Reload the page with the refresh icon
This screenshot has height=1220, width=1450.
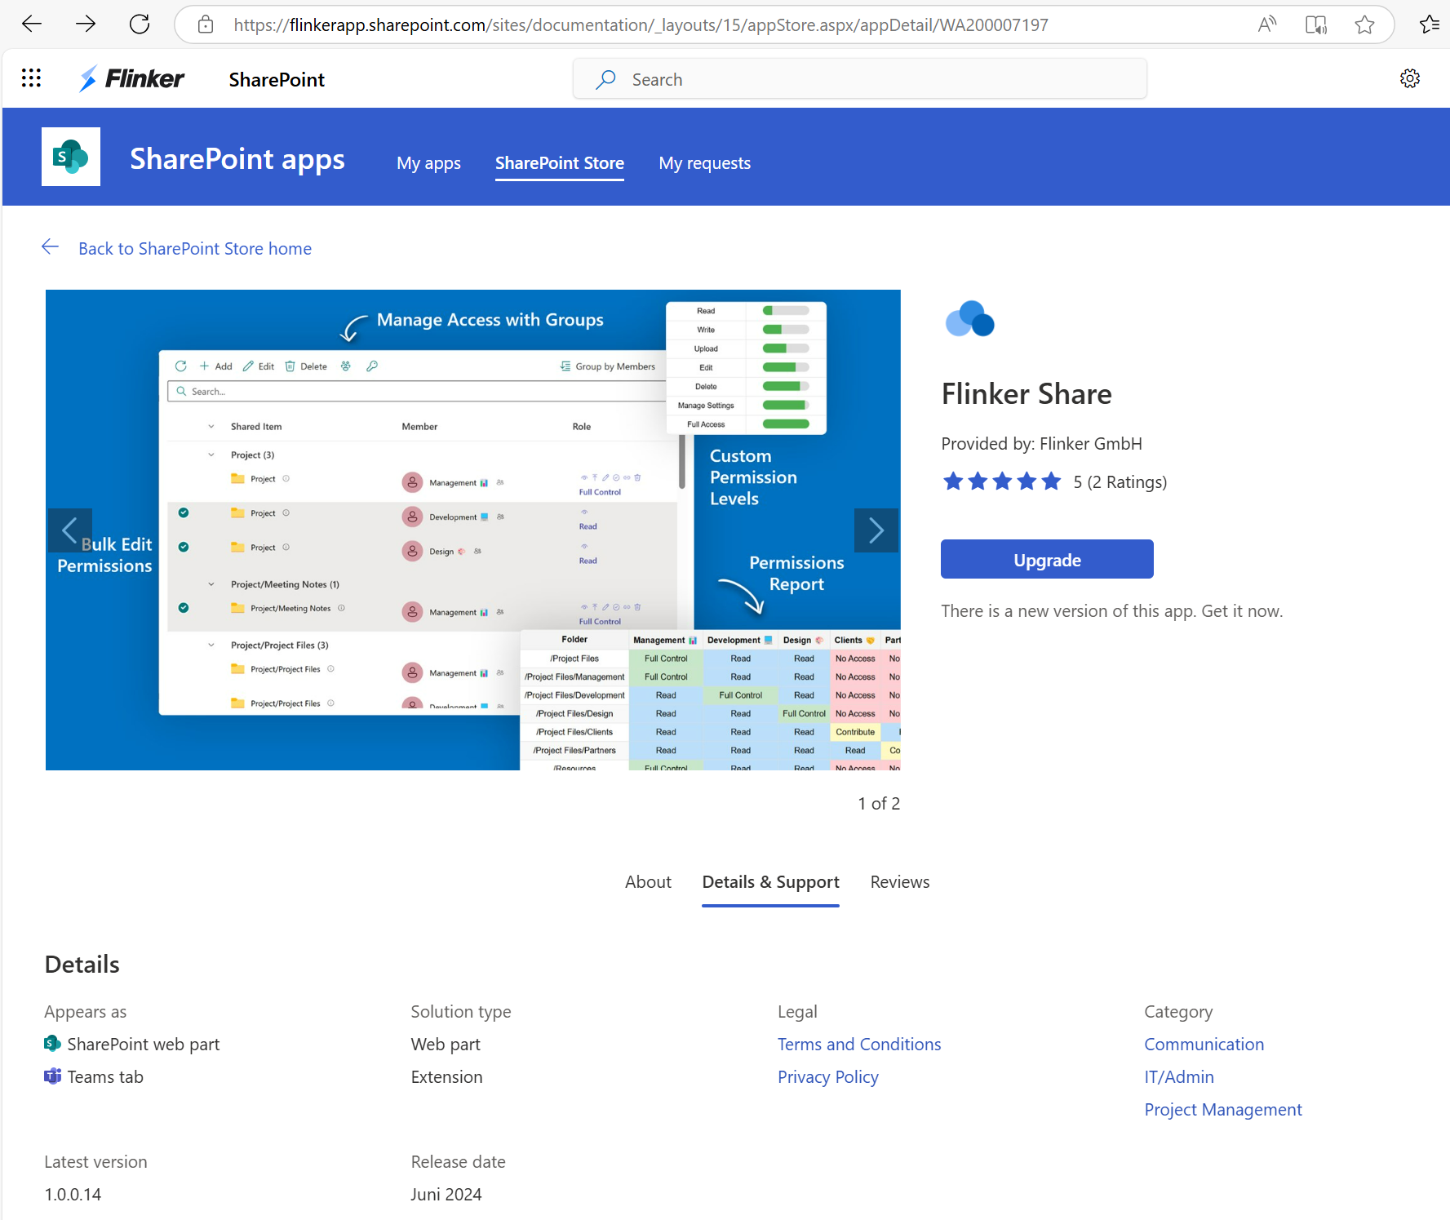(139, 24)
